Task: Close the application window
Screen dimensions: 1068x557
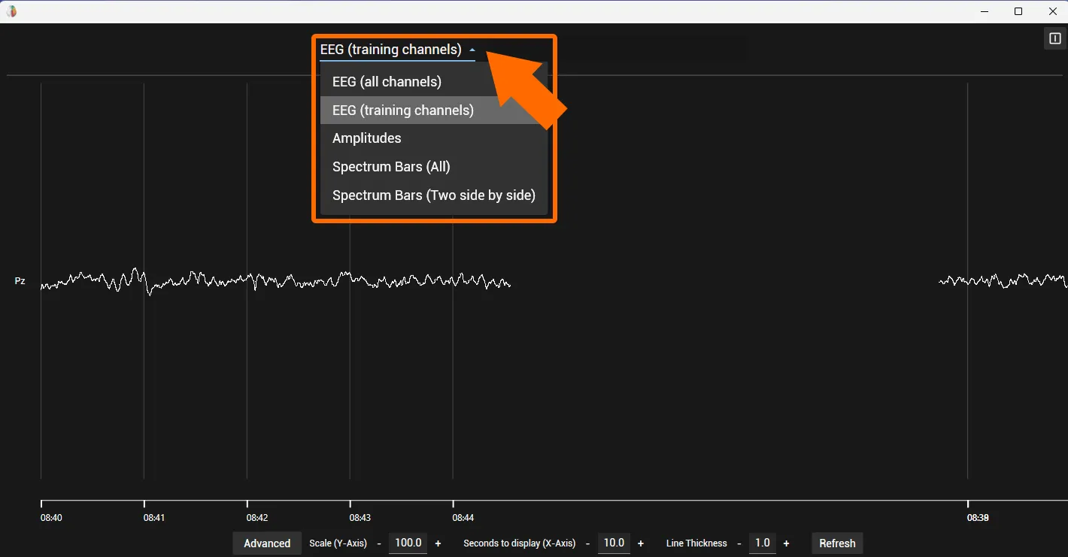Action: pyautogui.click(x=1052, y=11)
